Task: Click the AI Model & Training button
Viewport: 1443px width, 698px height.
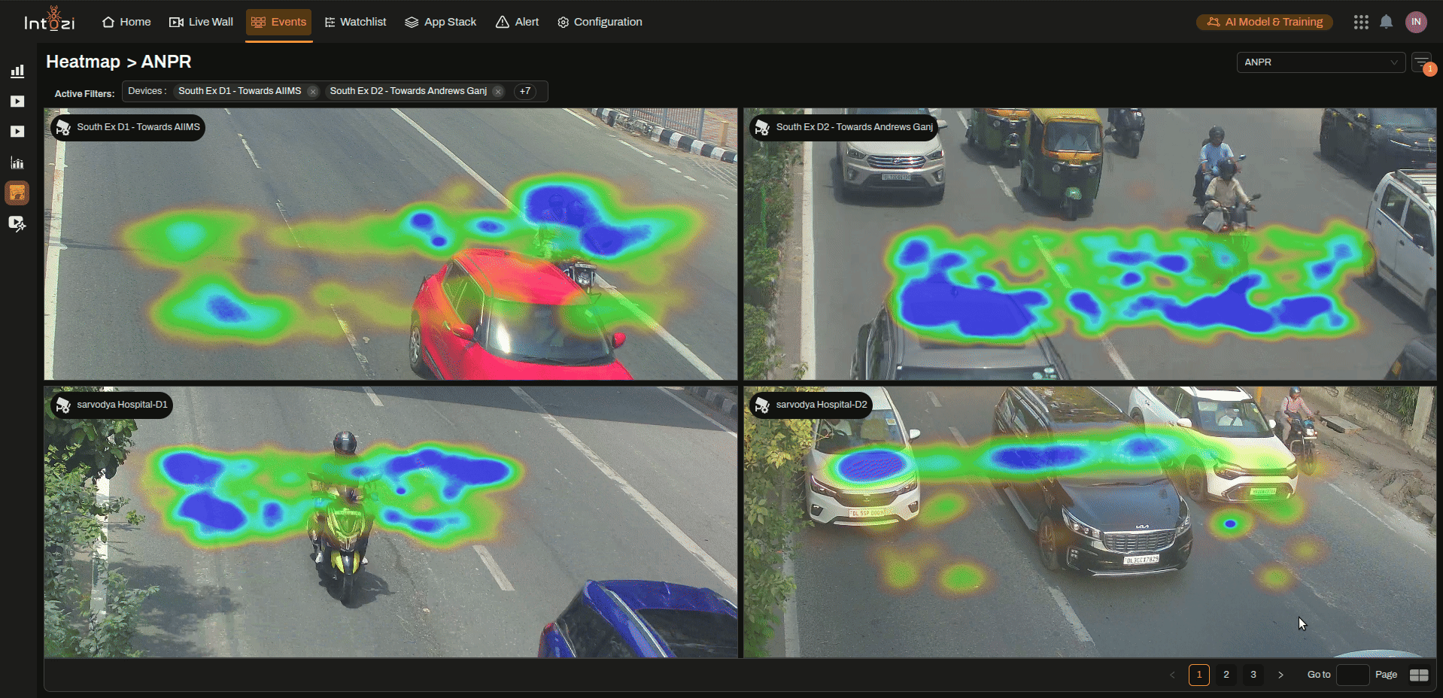Action: pos(1264,22)
